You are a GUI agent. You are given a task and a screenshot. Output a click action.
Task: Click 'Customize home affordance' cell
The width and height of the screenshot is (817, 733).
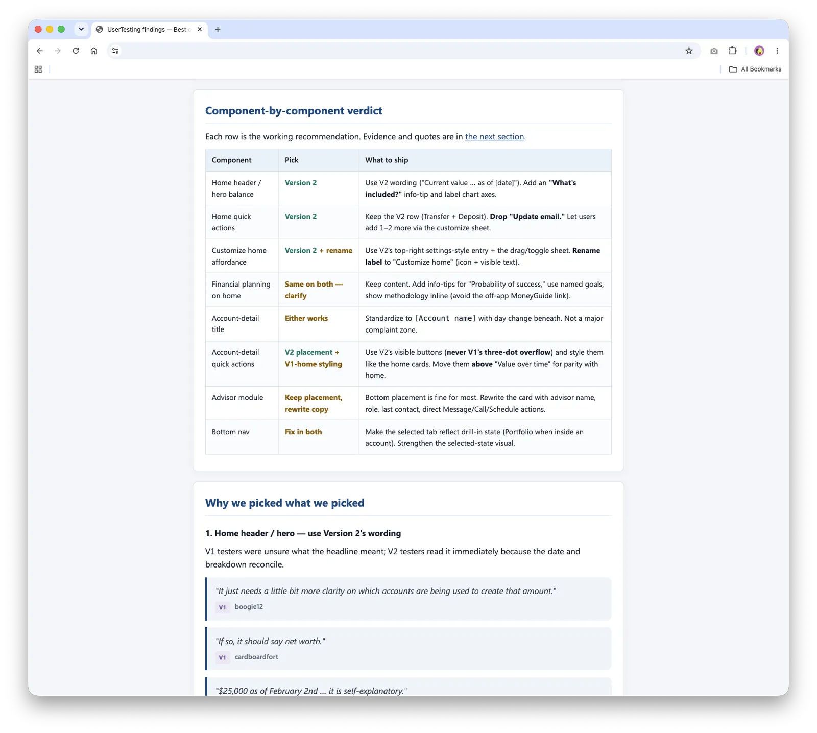point(242,256)
